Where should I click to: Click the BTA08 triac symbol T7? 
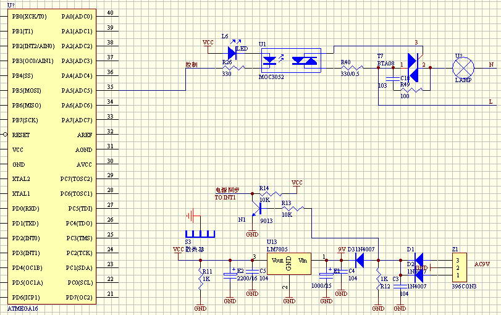pyautogui.click(x=414, y=67)
